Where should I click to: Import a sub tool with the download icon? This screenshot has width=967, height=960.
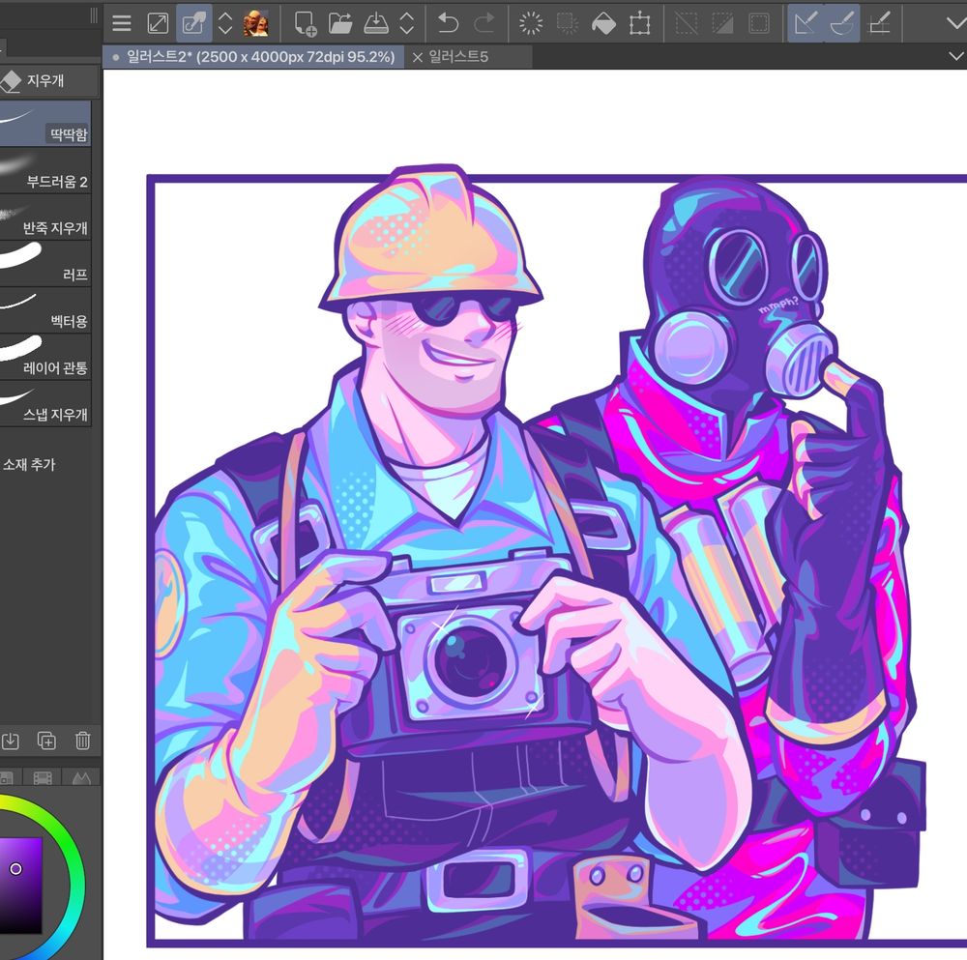click(10, 741)
